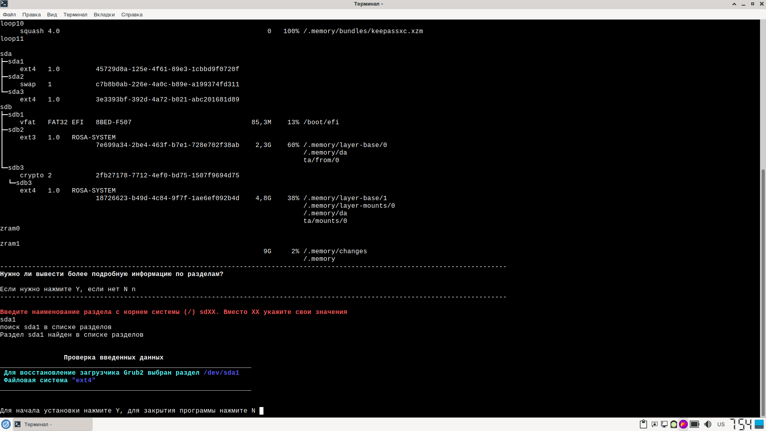
Task: Open the Вкладки menu
Action: point(104,14)
